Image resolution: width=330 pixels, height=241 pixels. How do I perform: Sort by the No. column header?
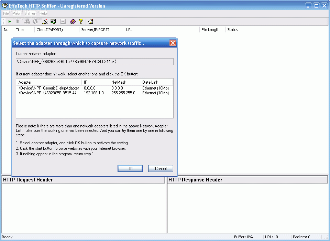coord(8,30)
